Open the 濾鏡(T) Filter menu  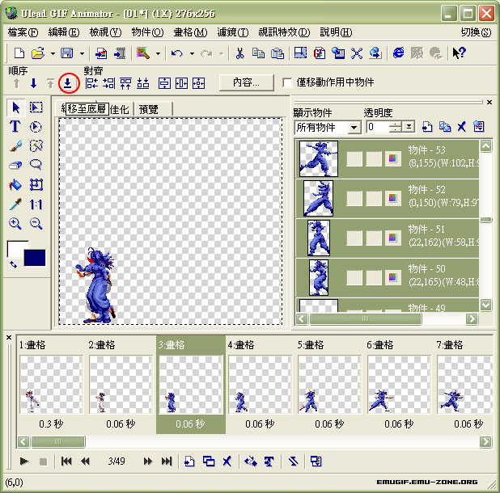pyautogui.click(x=233, y=32)
